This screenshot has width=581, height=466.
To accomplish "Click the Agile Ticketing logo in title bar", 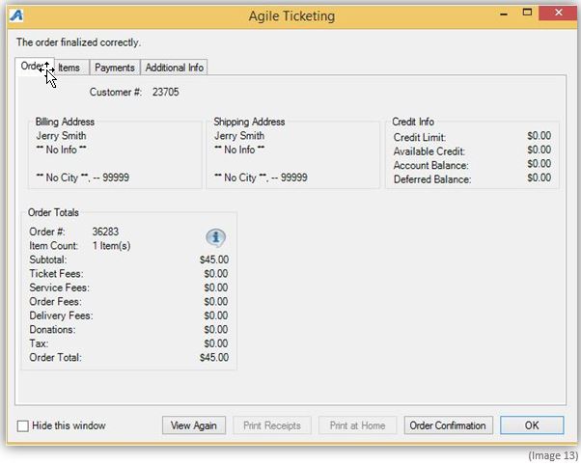I will click(x=16, y=16).
